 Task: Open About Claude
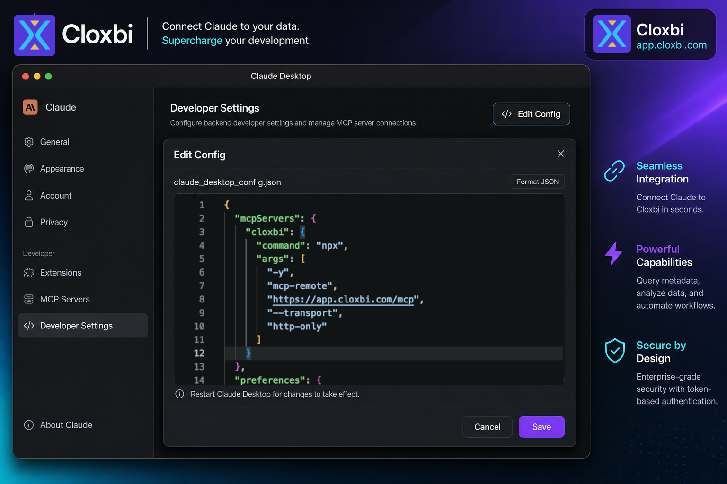pos(82,425)
